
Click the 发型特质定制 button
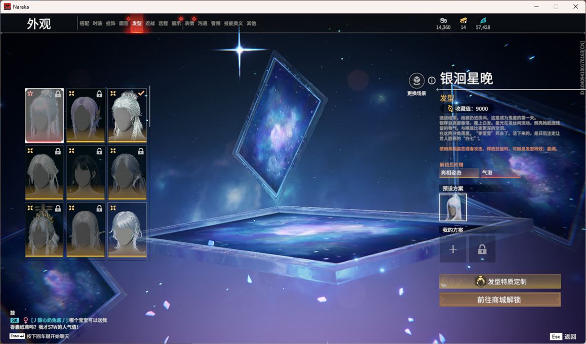(500, 282)
